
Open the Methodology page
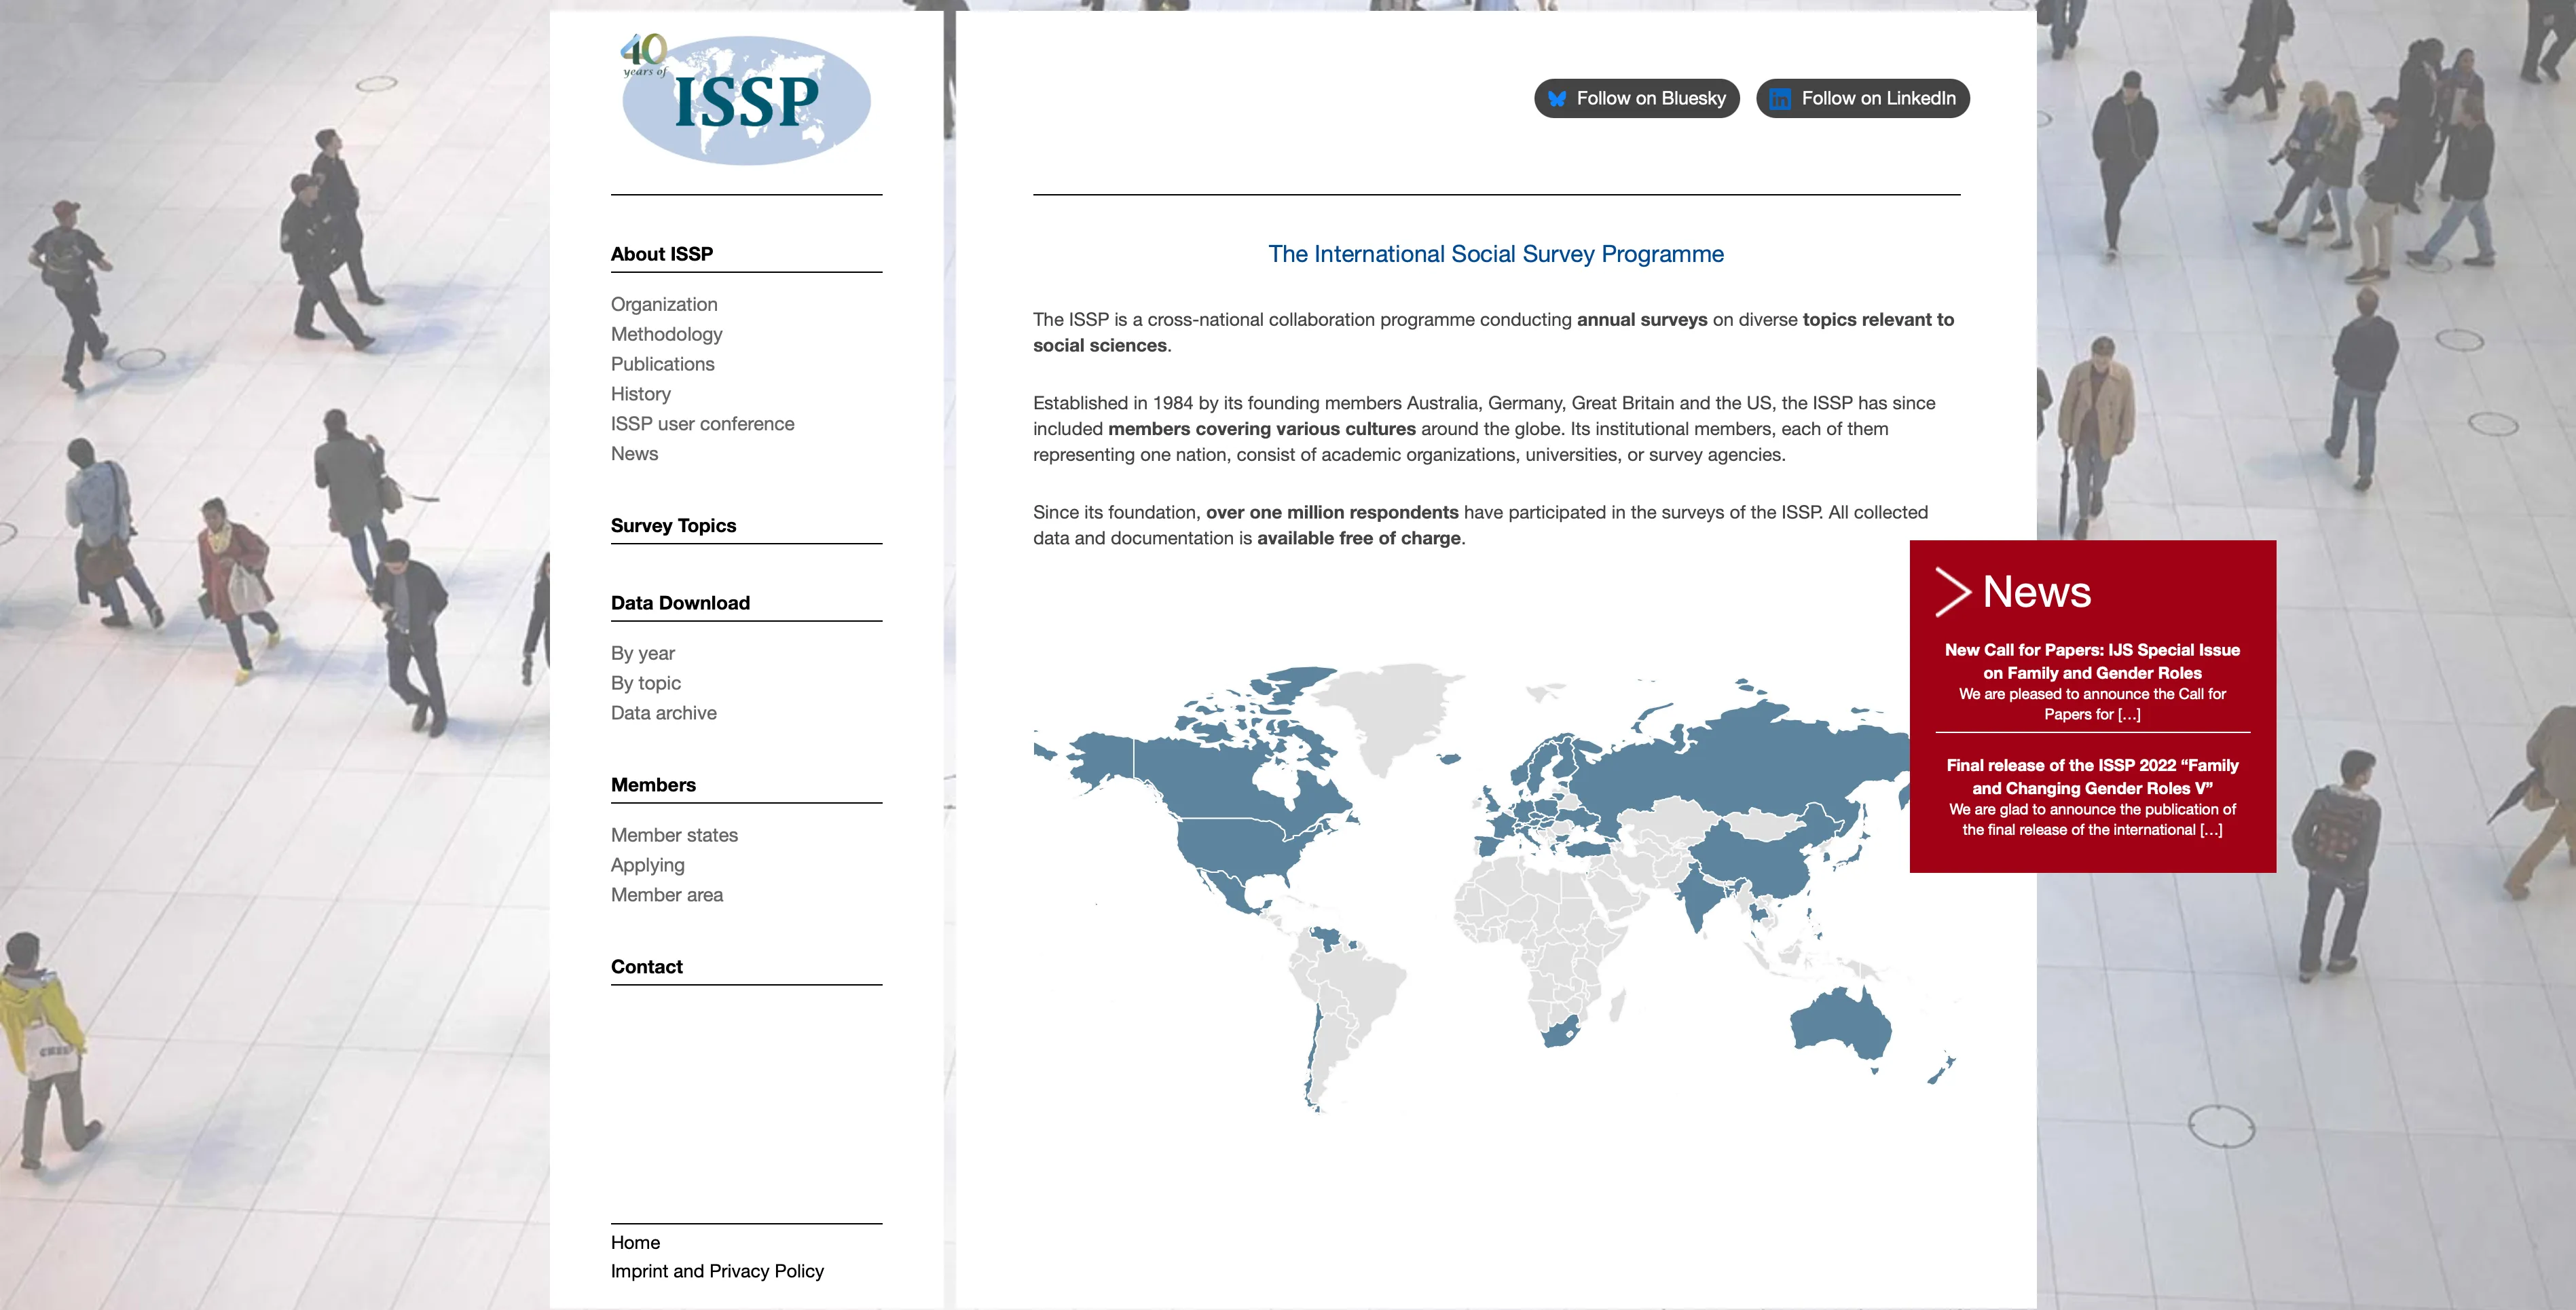point(666,334)
